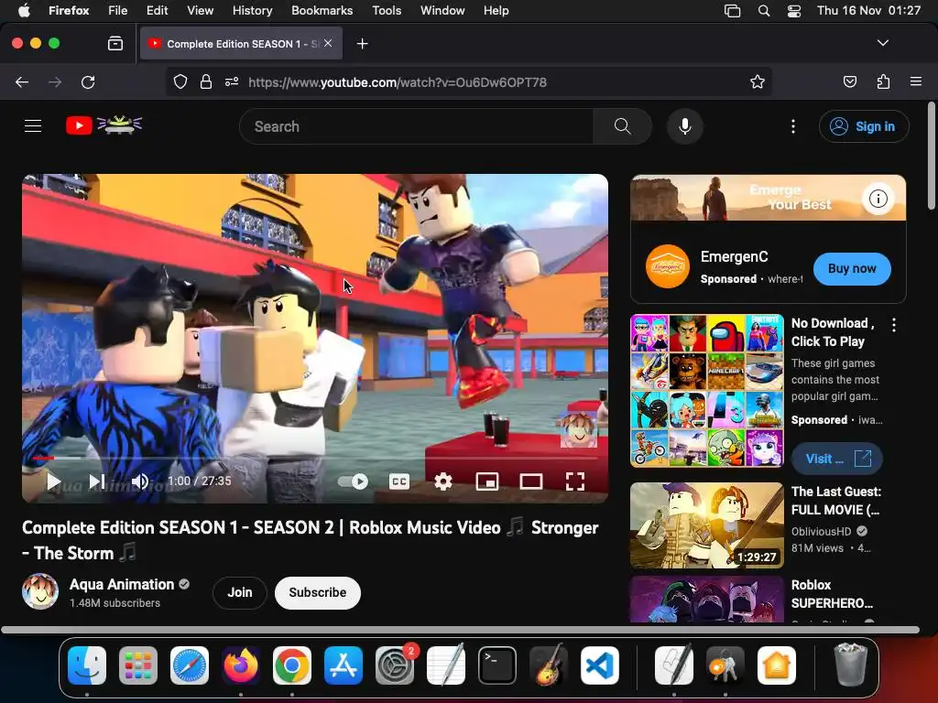Image resolution: width=938 pixels, height=703 pixels.
Task: Open Terminal from the Dock
Action: click(x=497, y=665)
